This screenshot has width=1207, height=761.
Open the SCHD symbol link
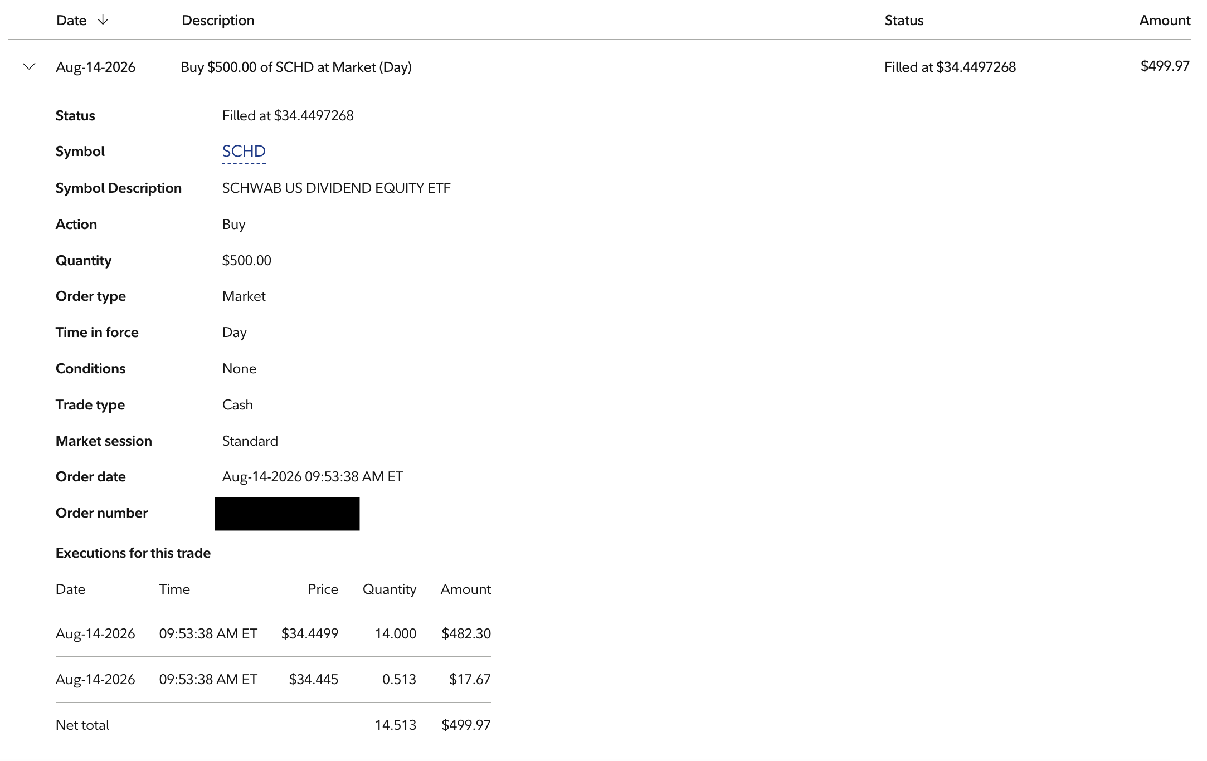(x=244, y=152)
